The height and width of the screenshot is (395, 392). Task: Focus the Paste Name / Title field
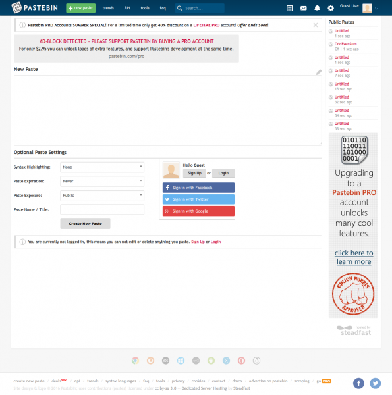[x=102, y=209]
